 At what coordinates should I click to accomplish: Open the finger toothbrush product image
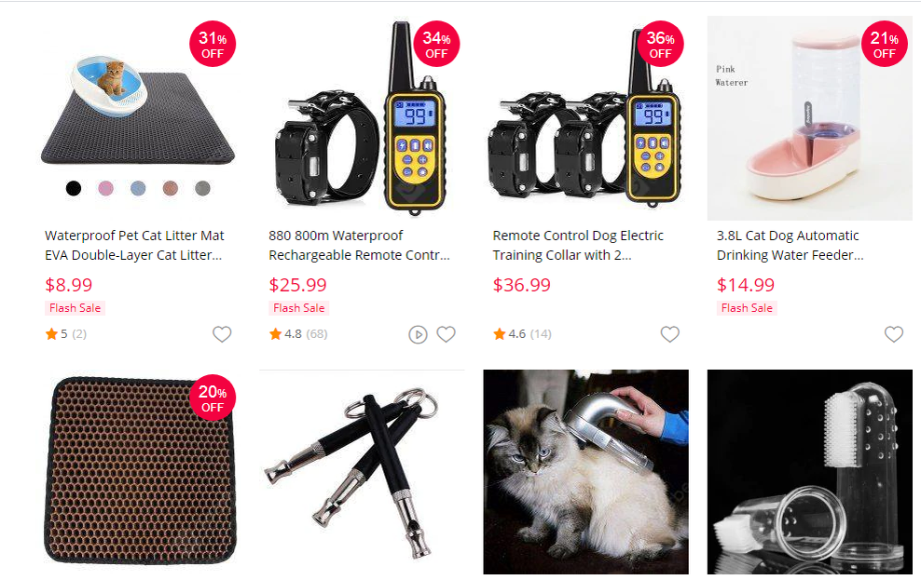coord(809,472)
